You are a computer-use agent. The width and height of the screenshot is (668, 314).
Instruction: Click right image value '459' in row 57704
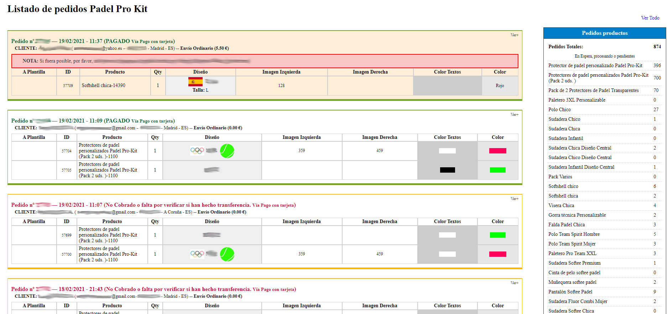coord(380,151)
